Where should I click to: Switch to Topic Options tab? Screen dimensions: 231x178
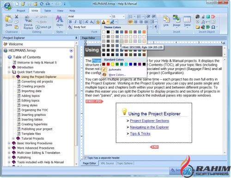click(125, 163)
